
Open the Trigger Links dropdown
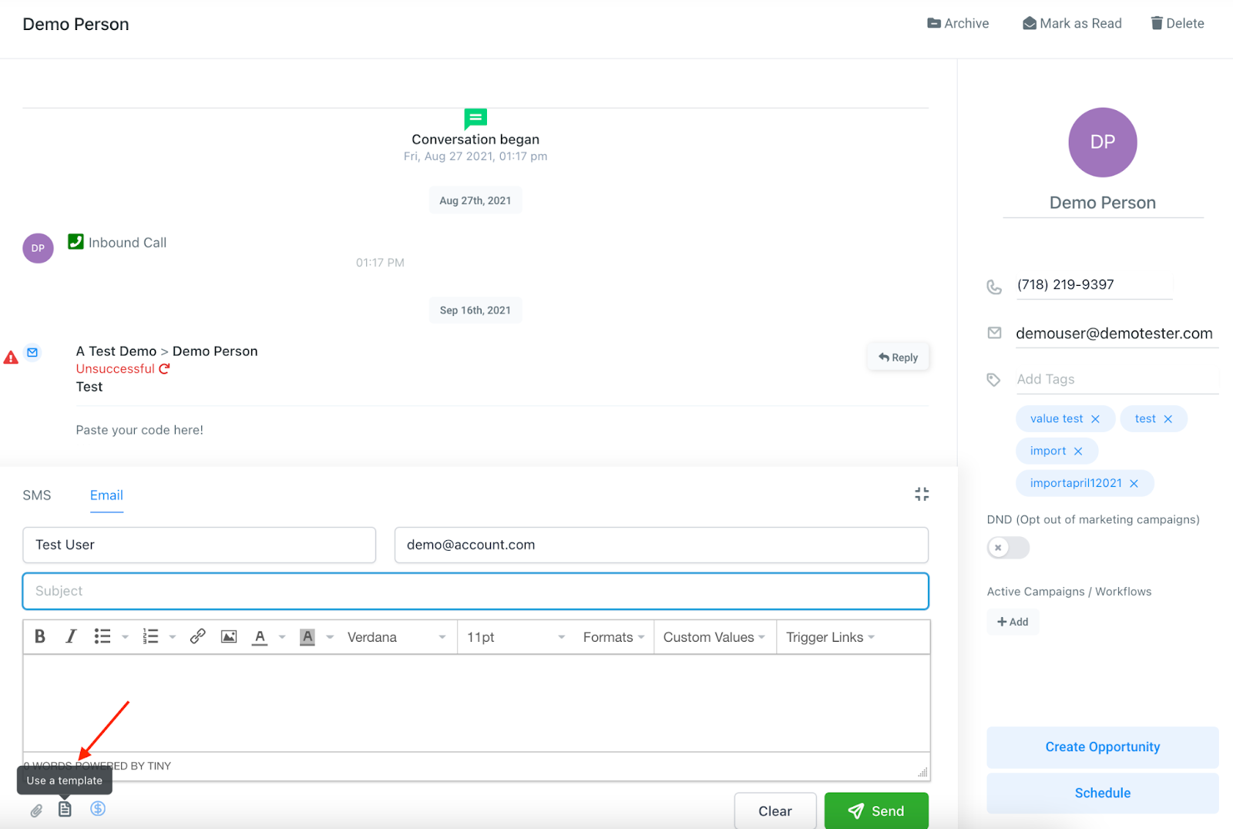[x=830, y=637]
